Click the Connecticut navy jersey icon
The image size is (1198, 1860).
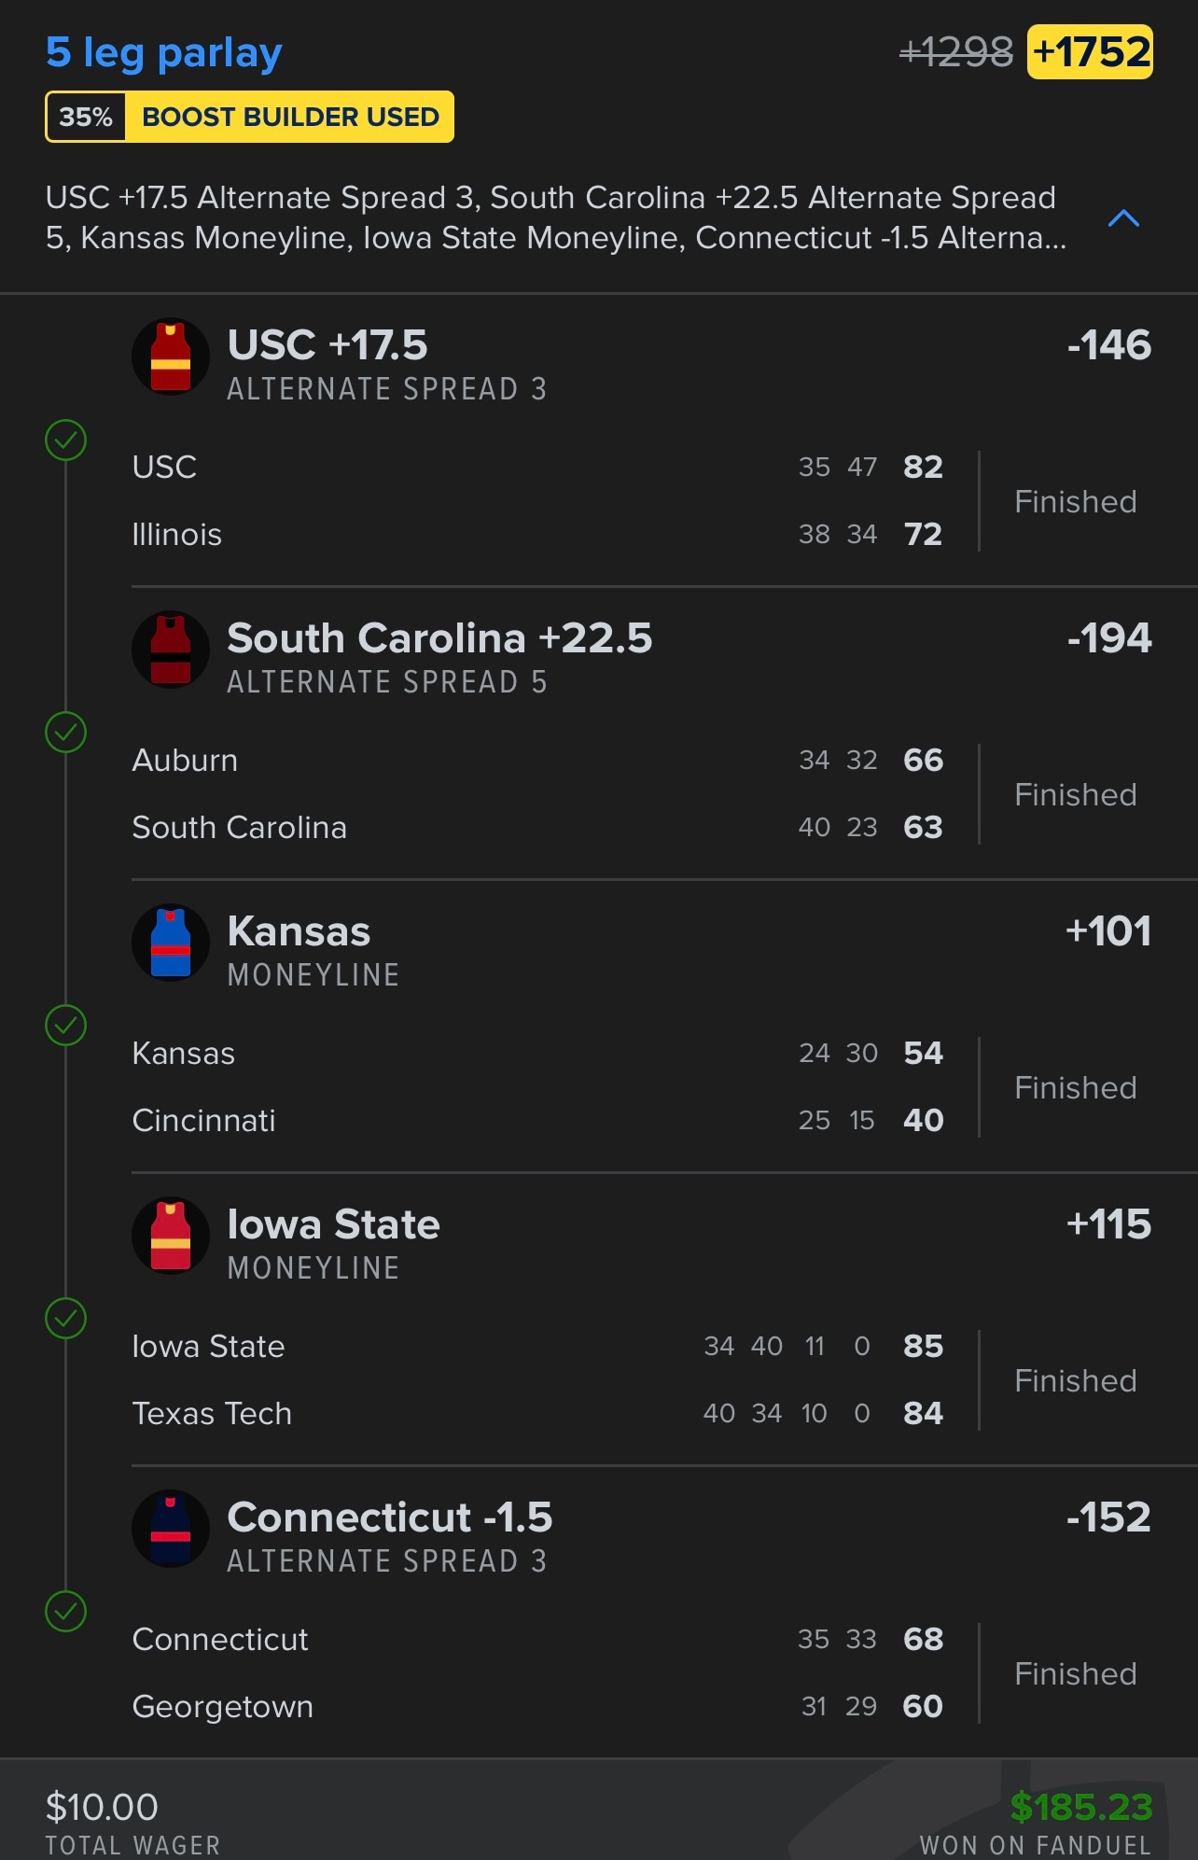pyautogui.click(x=171, y=1529)
